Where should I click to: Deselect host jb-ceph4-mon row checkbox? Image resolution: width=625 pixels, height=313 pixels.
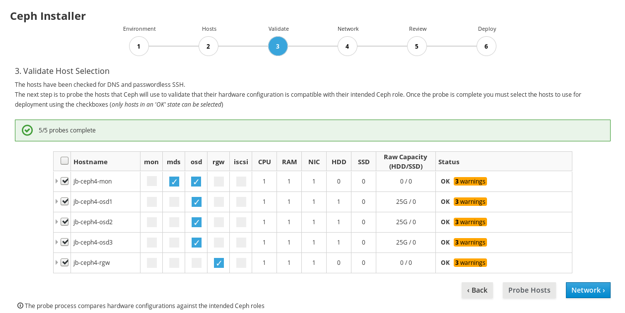[65, 181]
